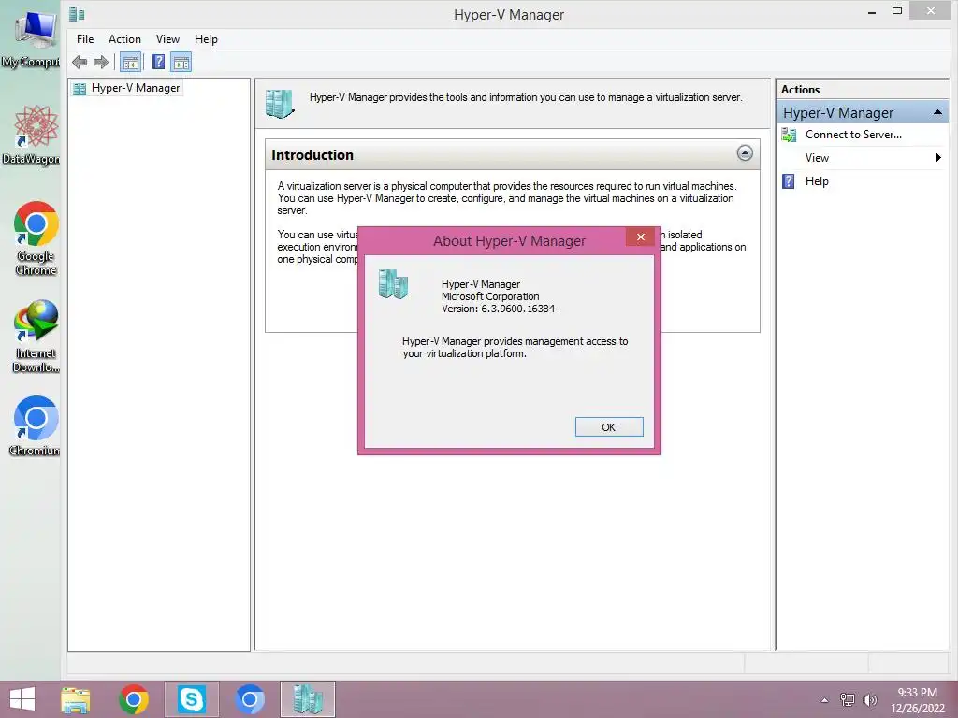Click the blue Help toolbar icon
Screen dimensions: 958x718
(x=158, y=63)
